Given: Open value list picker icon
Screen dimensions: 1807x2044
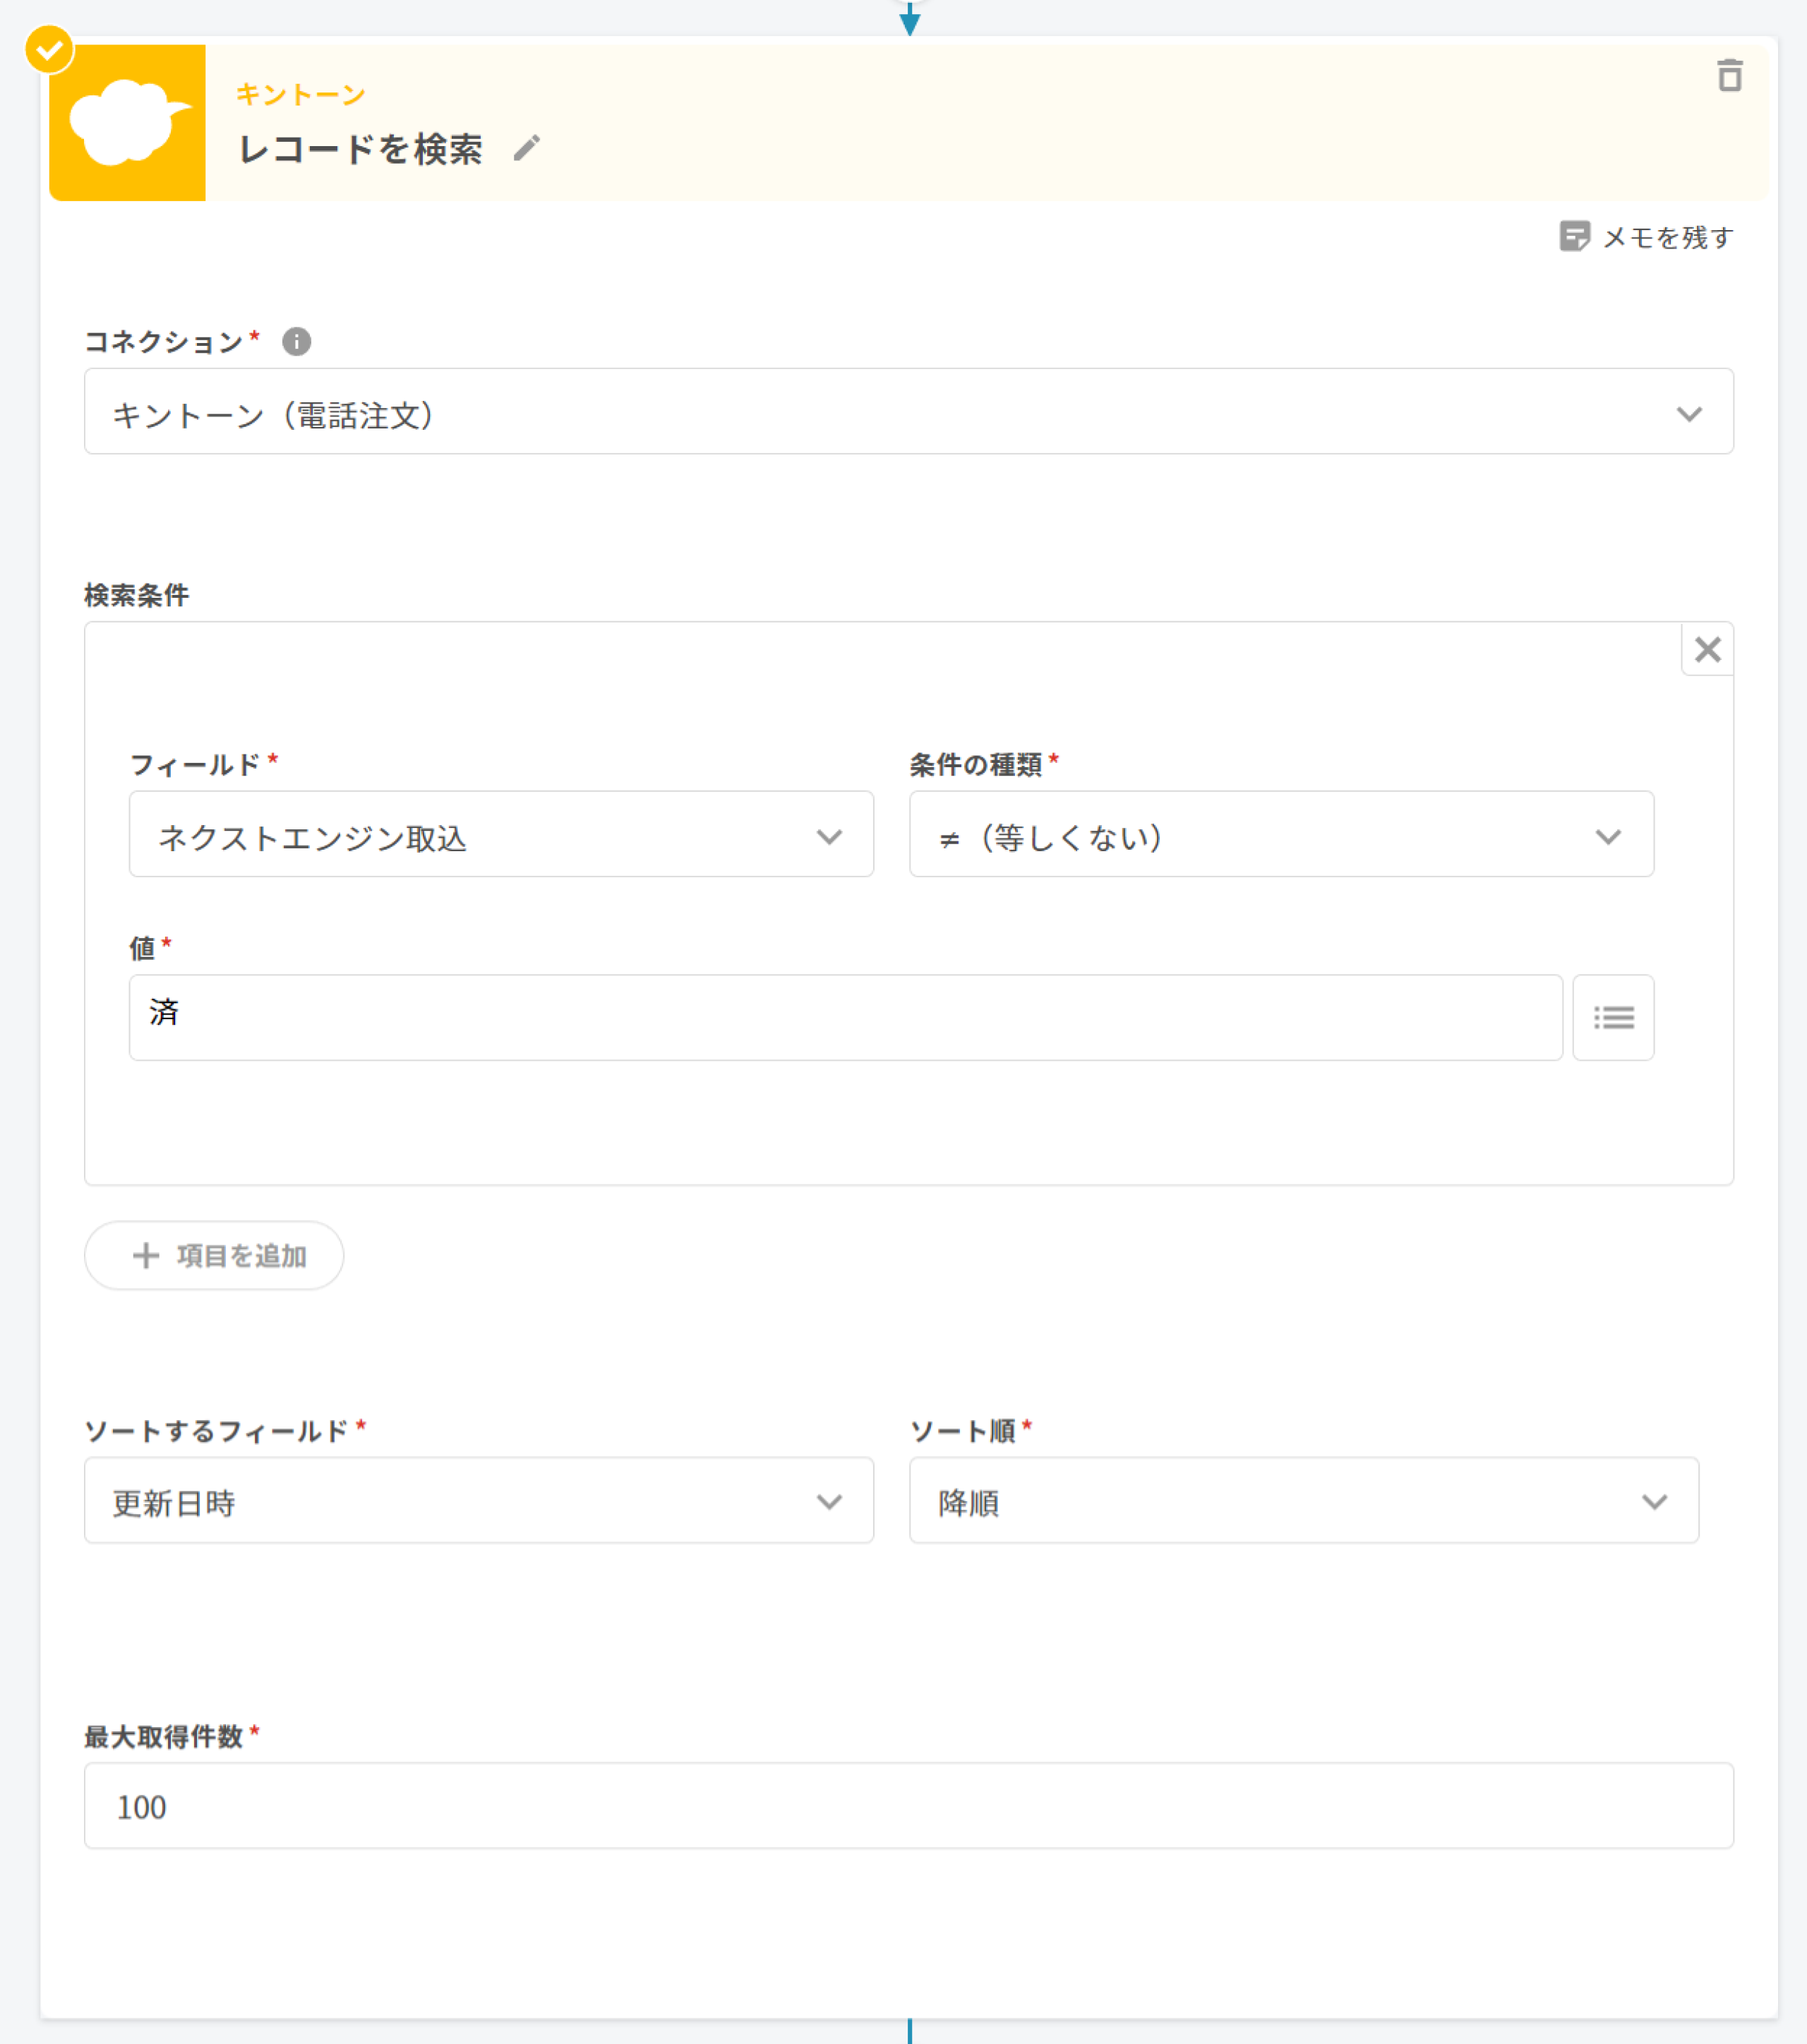Looking at the screenshot, I should (x=1612, y=1017).
